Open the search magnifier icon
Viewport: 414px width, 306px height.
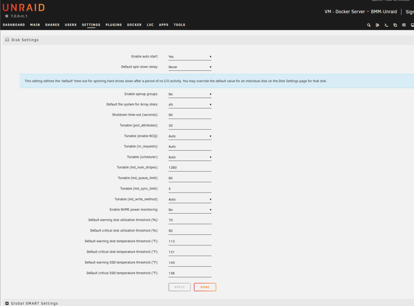368,25
